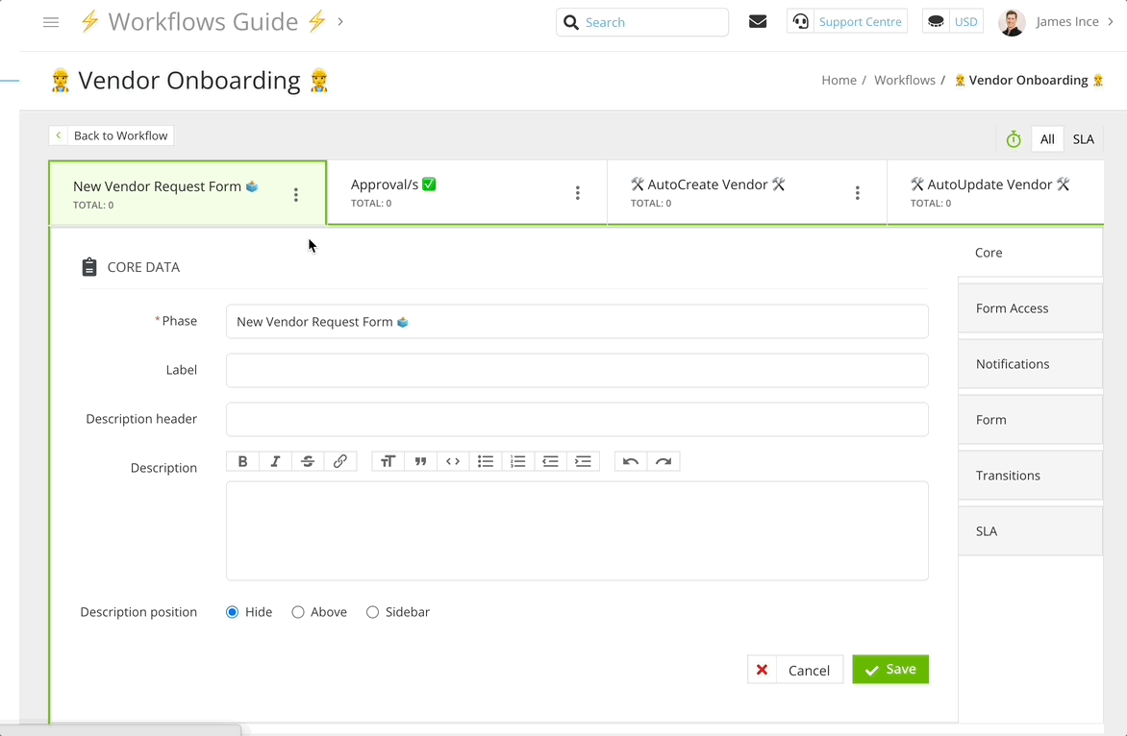Open the mail envelope icon in header
The height and width of the screenshot is (736, 1127).
click(758, 22)
